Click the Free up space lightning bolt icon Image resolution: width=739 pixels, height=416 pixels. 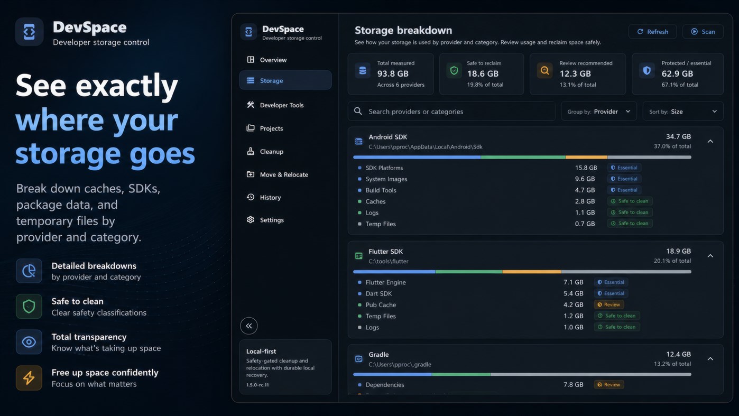point(29,377)
